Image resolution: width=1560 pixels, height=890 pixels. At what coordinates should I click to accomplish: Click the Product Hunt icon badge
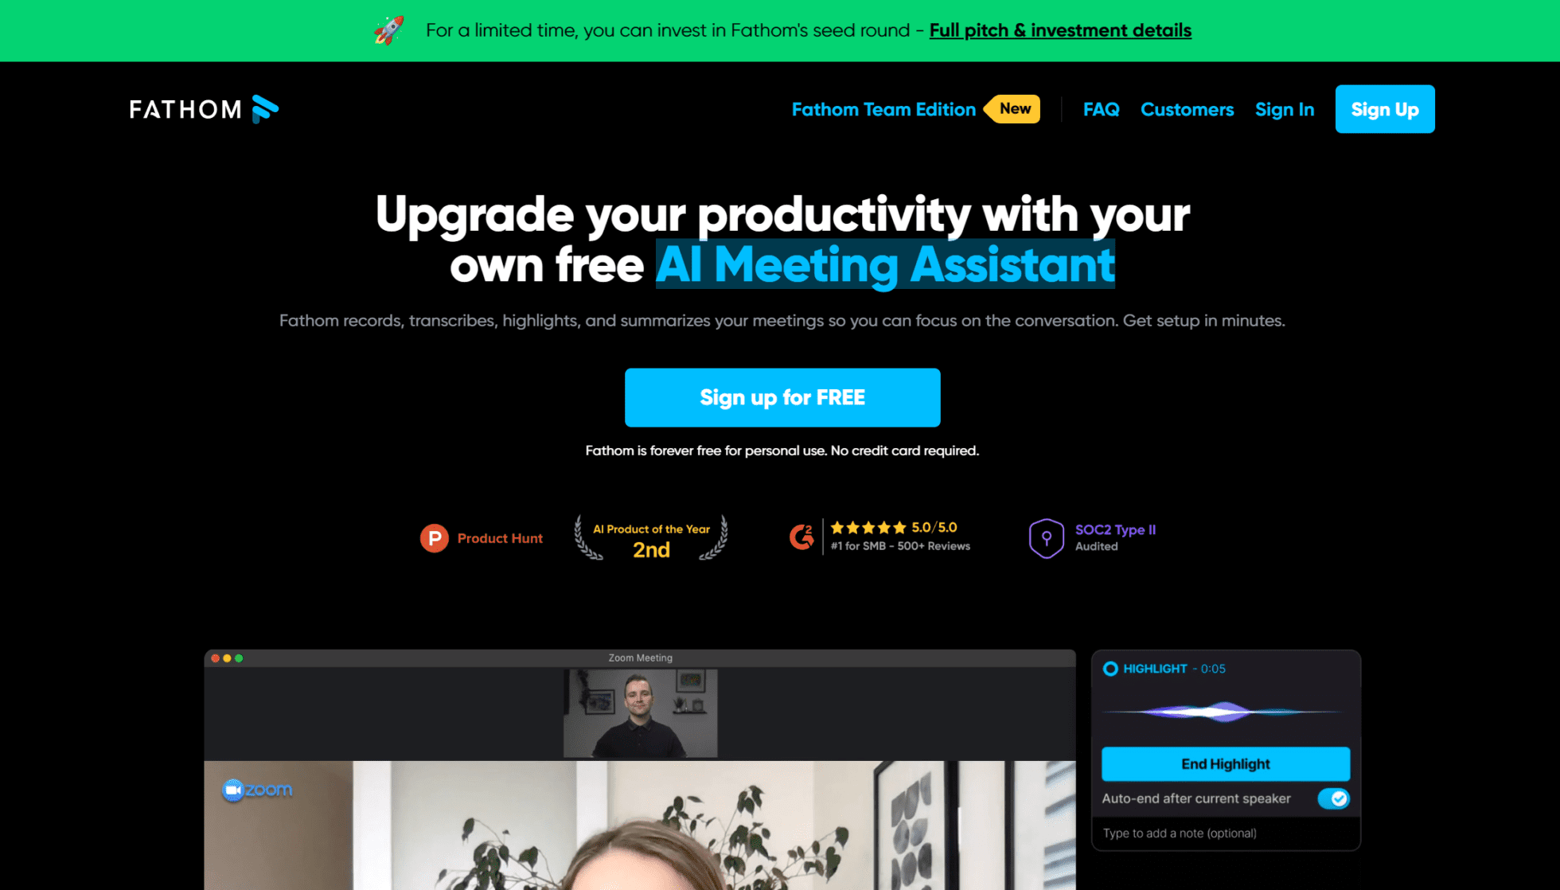coord(434,537)
